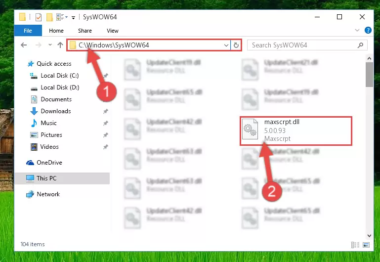Viewport: 380px width, 262px height.
Task: Select Network in the navigation pane
Action: (48, 194)
